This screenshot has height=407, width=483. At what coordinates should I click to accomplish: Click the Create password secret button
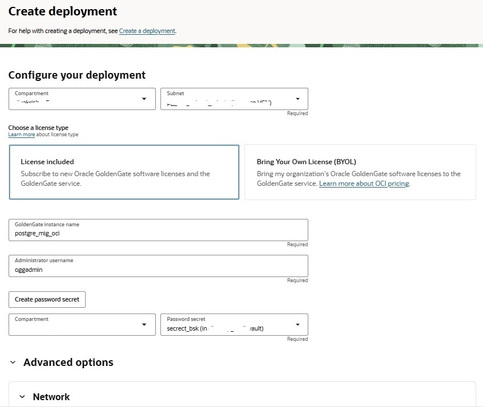coord(47,299)
